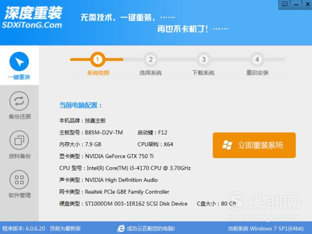Select step 2 选择系统 circle
Screen dimensions: 312x234
[x=151, y=60]
